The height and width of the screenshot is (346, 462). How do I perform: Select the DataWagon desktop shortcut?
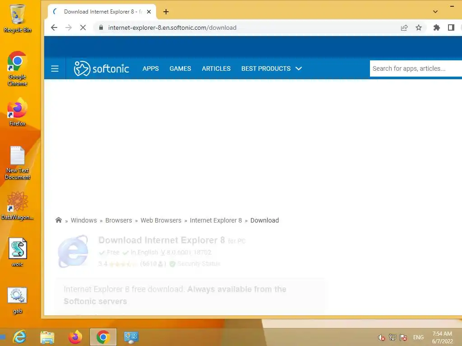(x=18, y=205)
